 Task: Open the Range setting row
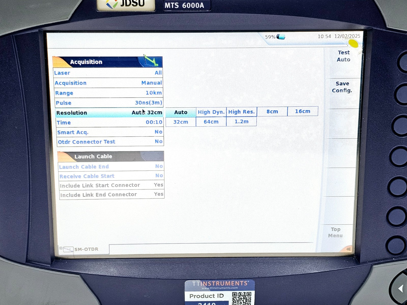click(x=109, y=93)
